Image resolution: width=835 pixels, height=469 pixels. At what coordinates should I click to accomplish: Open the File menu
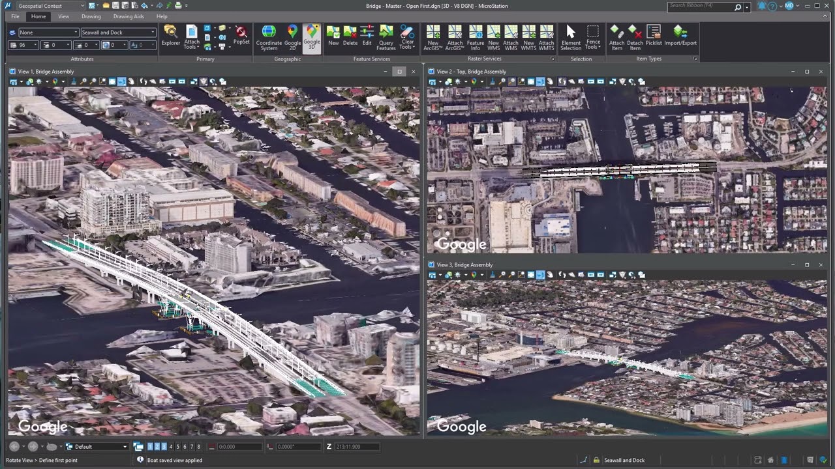click(x=15, y=16)
